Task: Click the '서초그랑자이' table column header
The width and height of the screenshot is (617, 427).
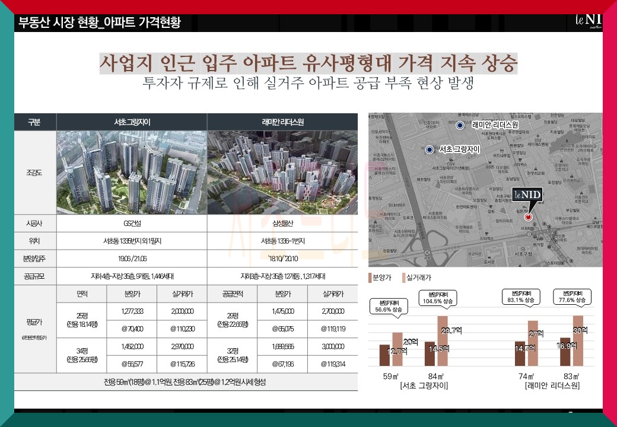Action: click(132, 122)
